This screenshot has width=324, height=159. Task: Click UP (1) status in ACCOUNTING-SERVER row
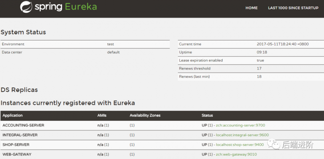pos(207,125)
